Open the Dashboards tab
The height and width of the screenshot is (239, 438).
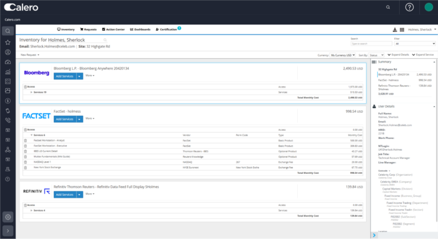click(x=140, y=29)
